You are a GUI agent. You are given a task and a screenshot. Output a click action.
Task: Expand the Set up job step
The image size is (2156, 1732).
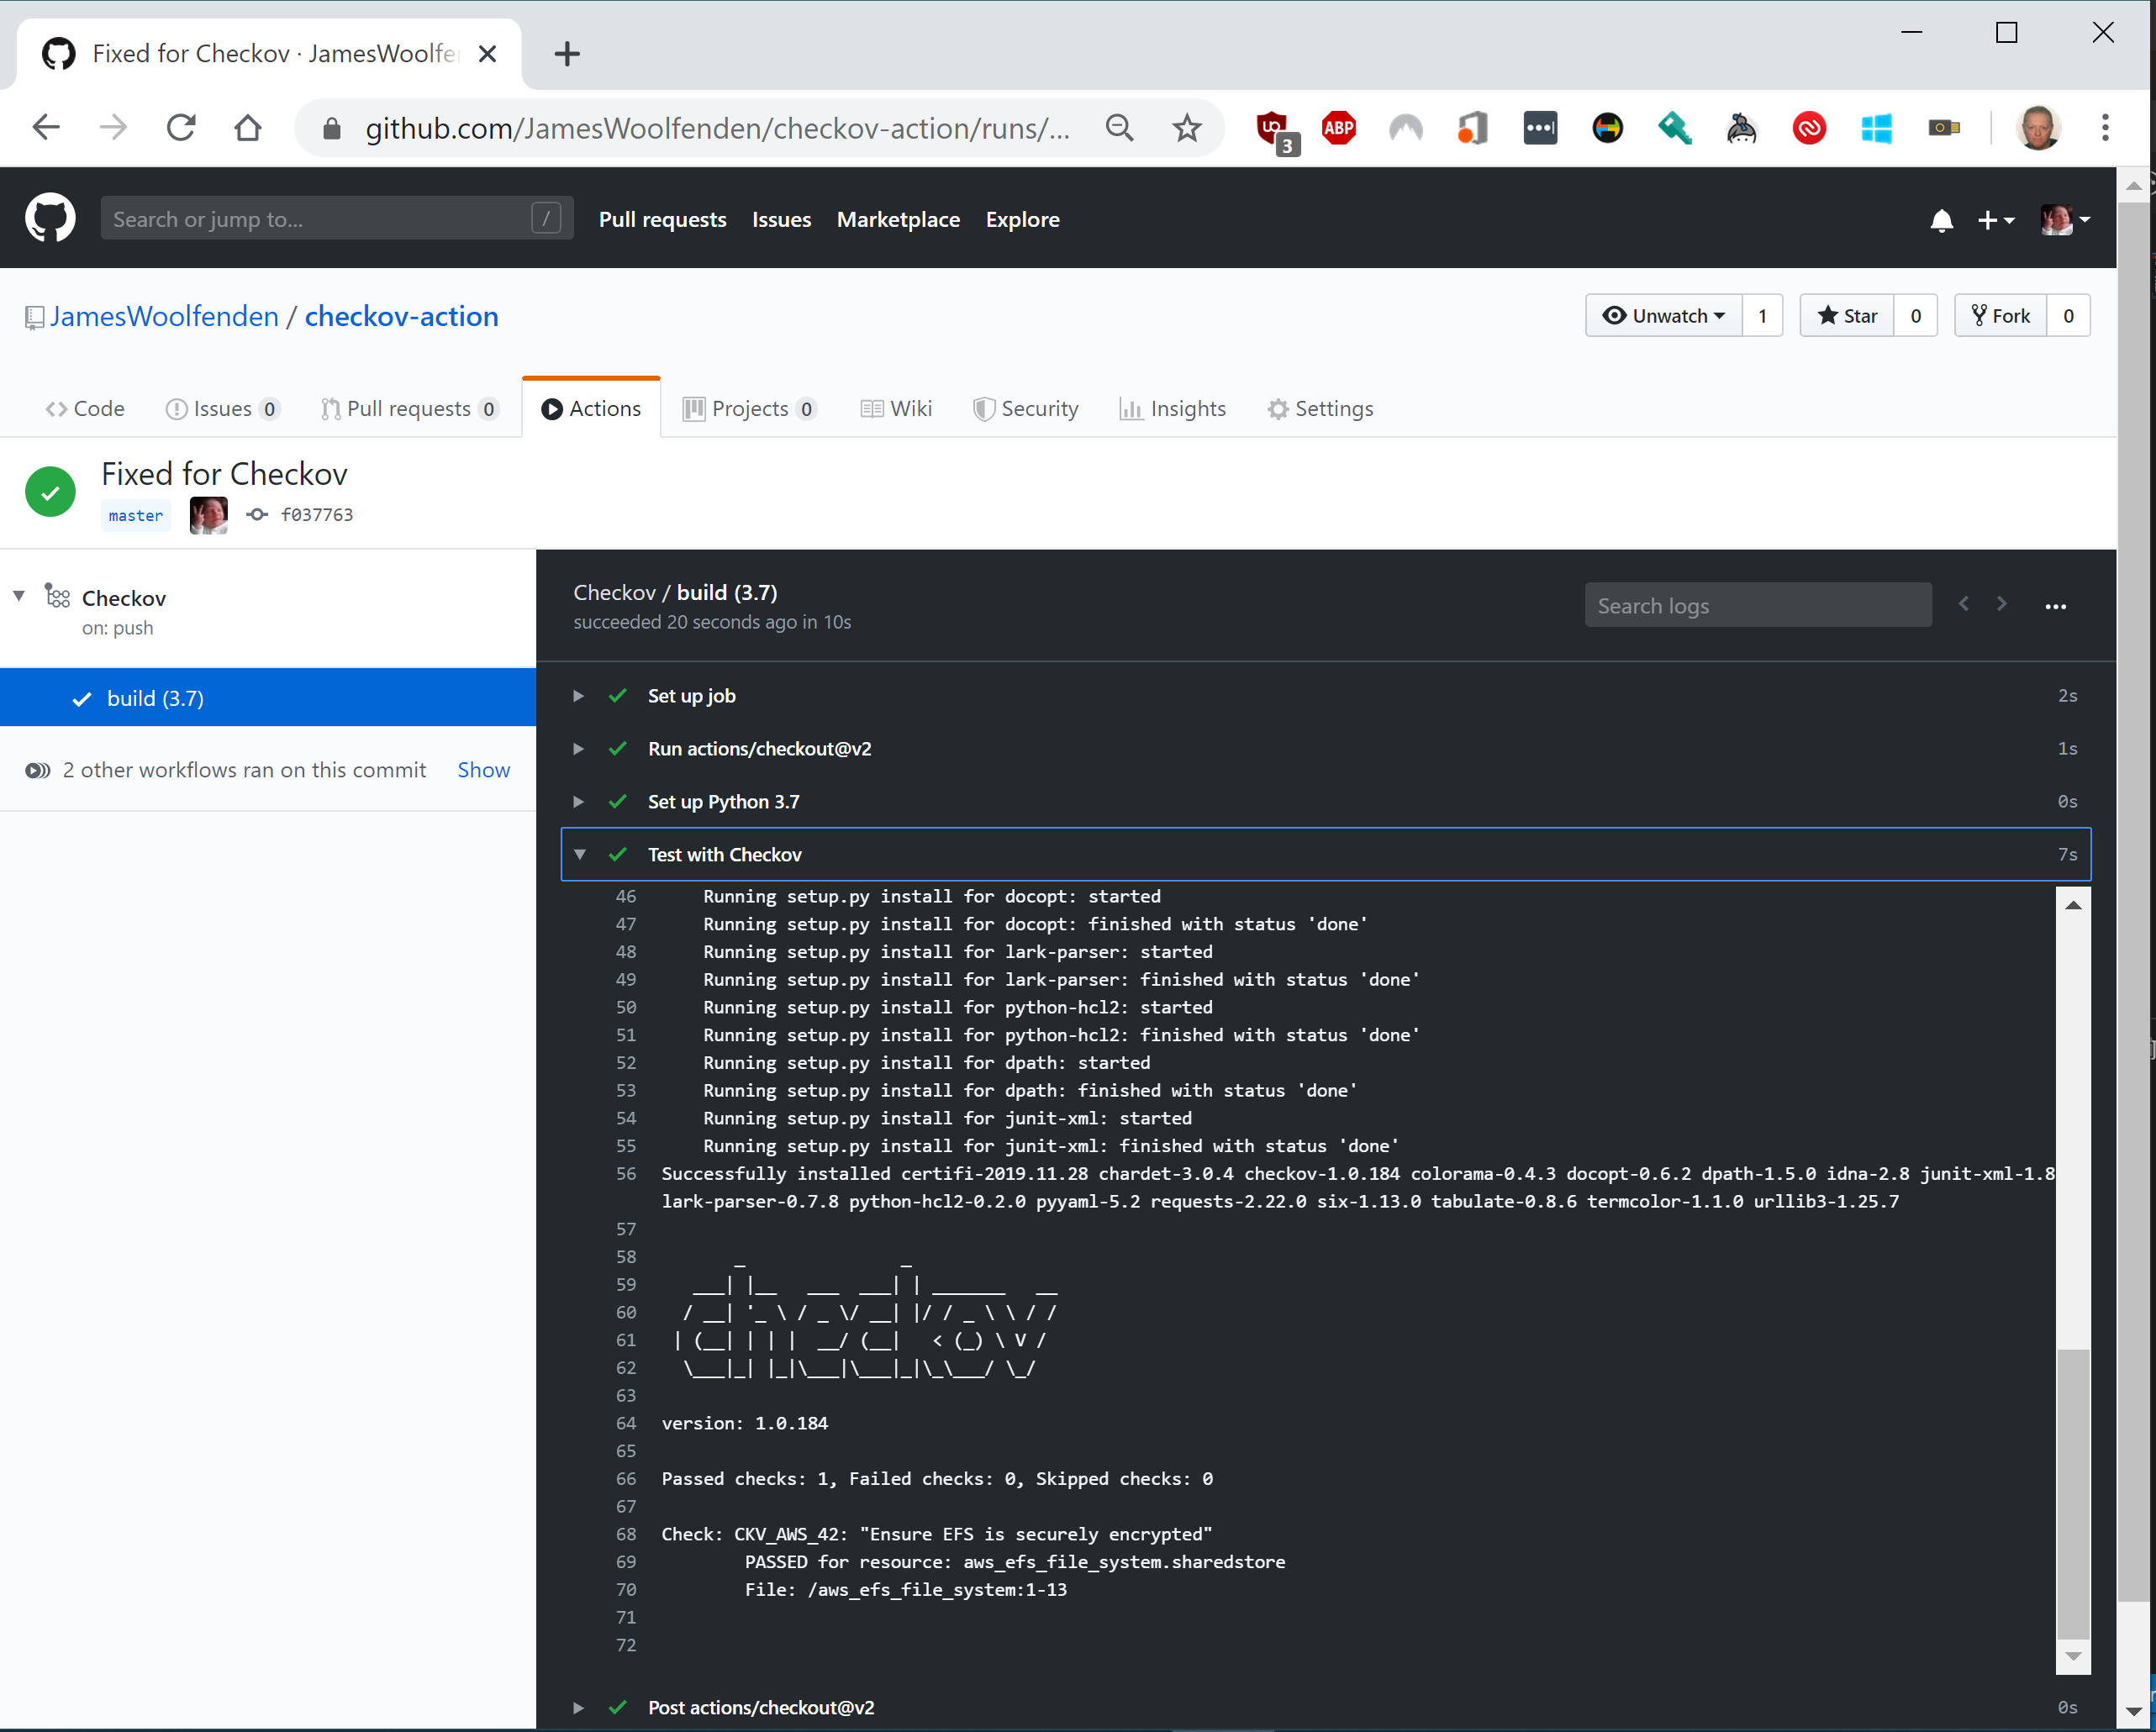[578, 696]
